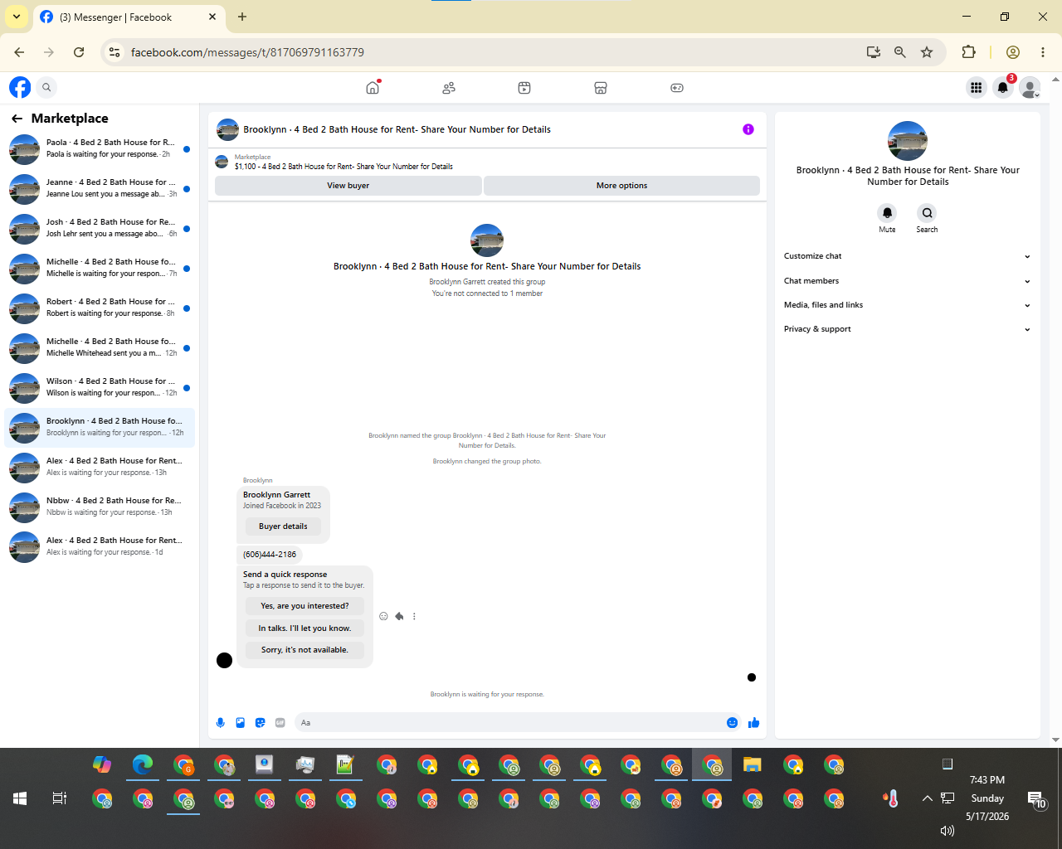Click the More options button
This screenshot has height=849, width=1062.
click(x=621, y=186)
